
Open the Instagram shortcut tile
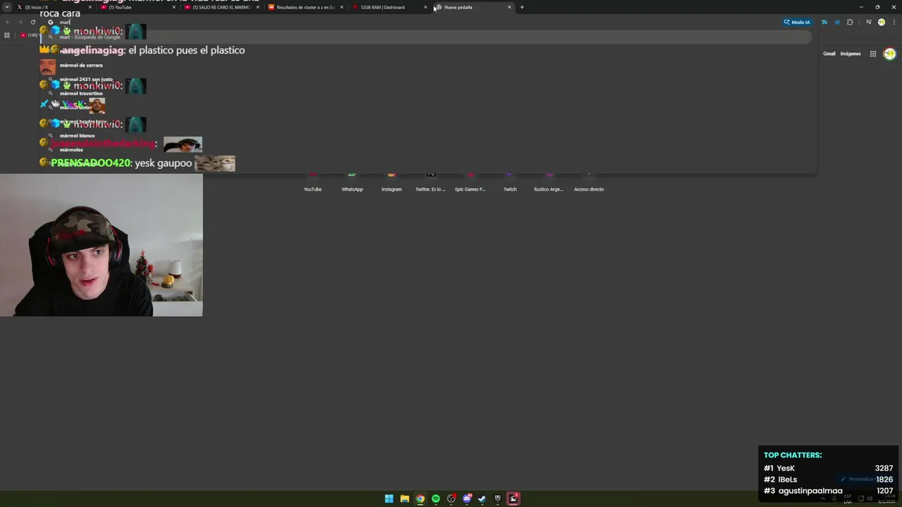click(392, 181)
